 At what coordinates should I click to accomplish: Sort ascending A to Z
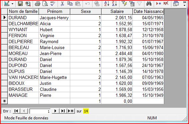pos(107,4)
